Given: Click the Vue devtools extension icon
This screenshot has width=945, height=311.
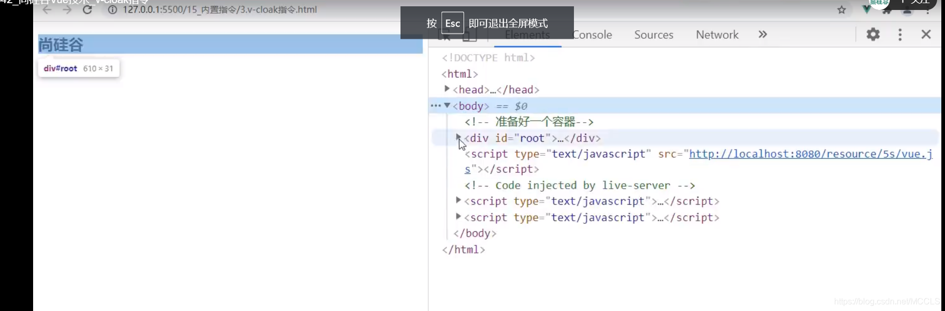Looking at the screenshot, I should (x=867, y=9).
